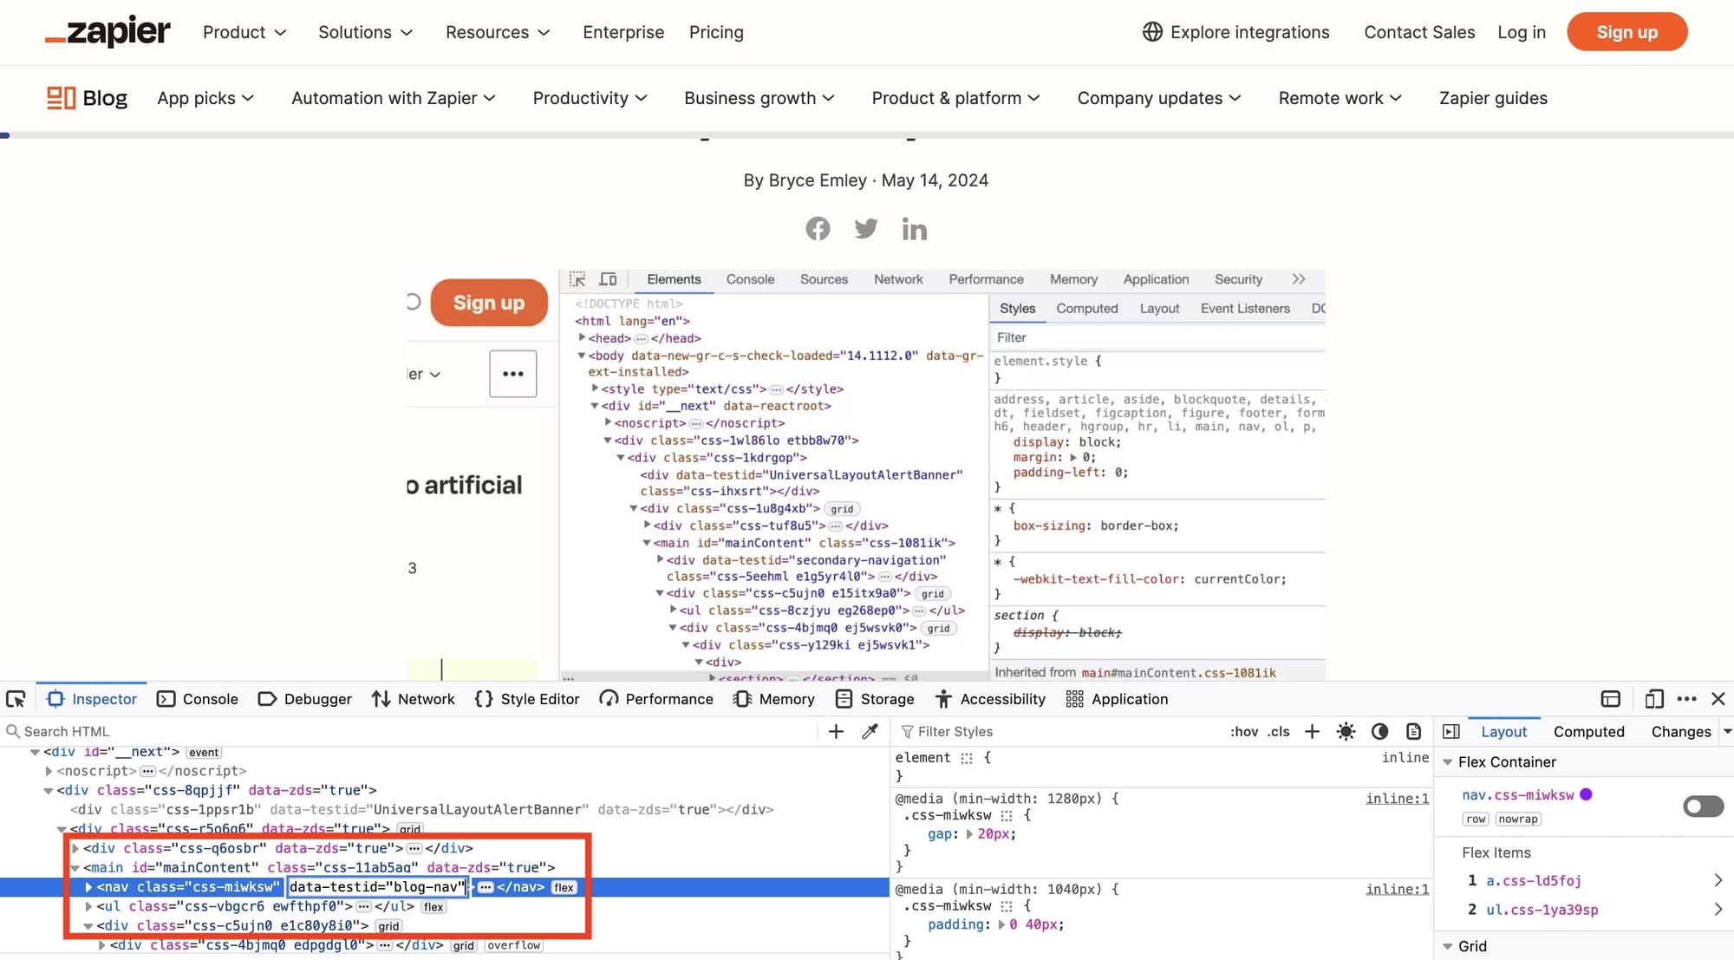
Task: Toggle flex overlay for nav.css-miwksw
Action: 1702,807
